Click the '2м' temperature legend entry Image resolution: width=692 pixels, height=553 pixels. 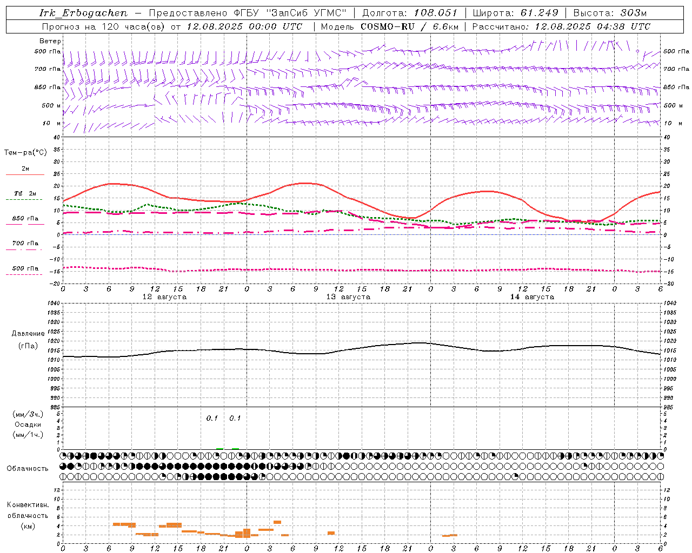[x=25, y=169]
